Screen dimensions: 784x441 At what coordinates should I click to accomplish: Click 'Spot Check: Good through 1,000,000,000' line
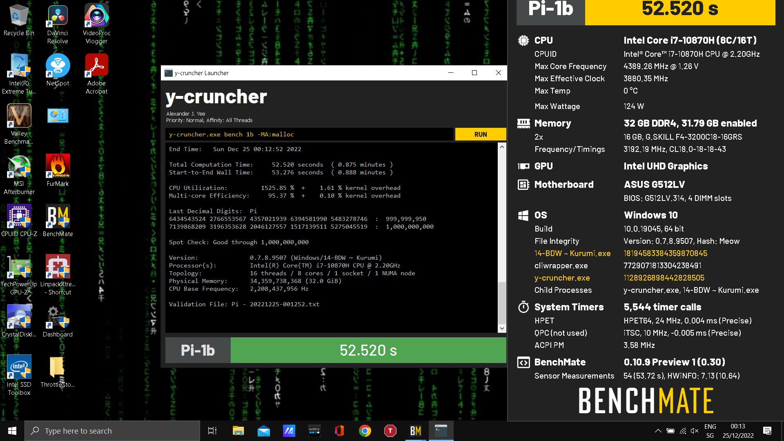tap(239, 242)
